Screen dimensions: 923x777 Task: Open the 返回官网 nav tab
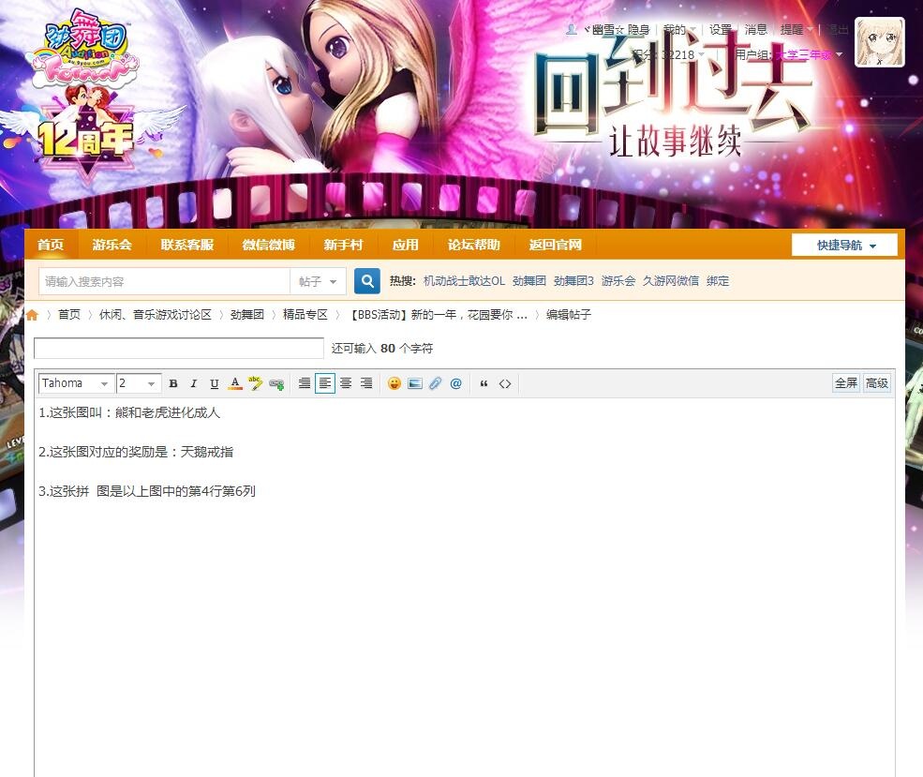[x=555, y=245]
